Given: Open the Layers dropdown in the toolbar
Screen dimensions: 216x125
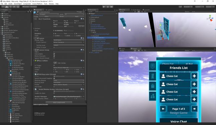Looking at the screenshot, I should tap(199, 7).
